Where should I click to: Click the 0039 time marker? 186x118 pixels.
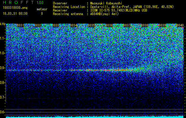162,25
